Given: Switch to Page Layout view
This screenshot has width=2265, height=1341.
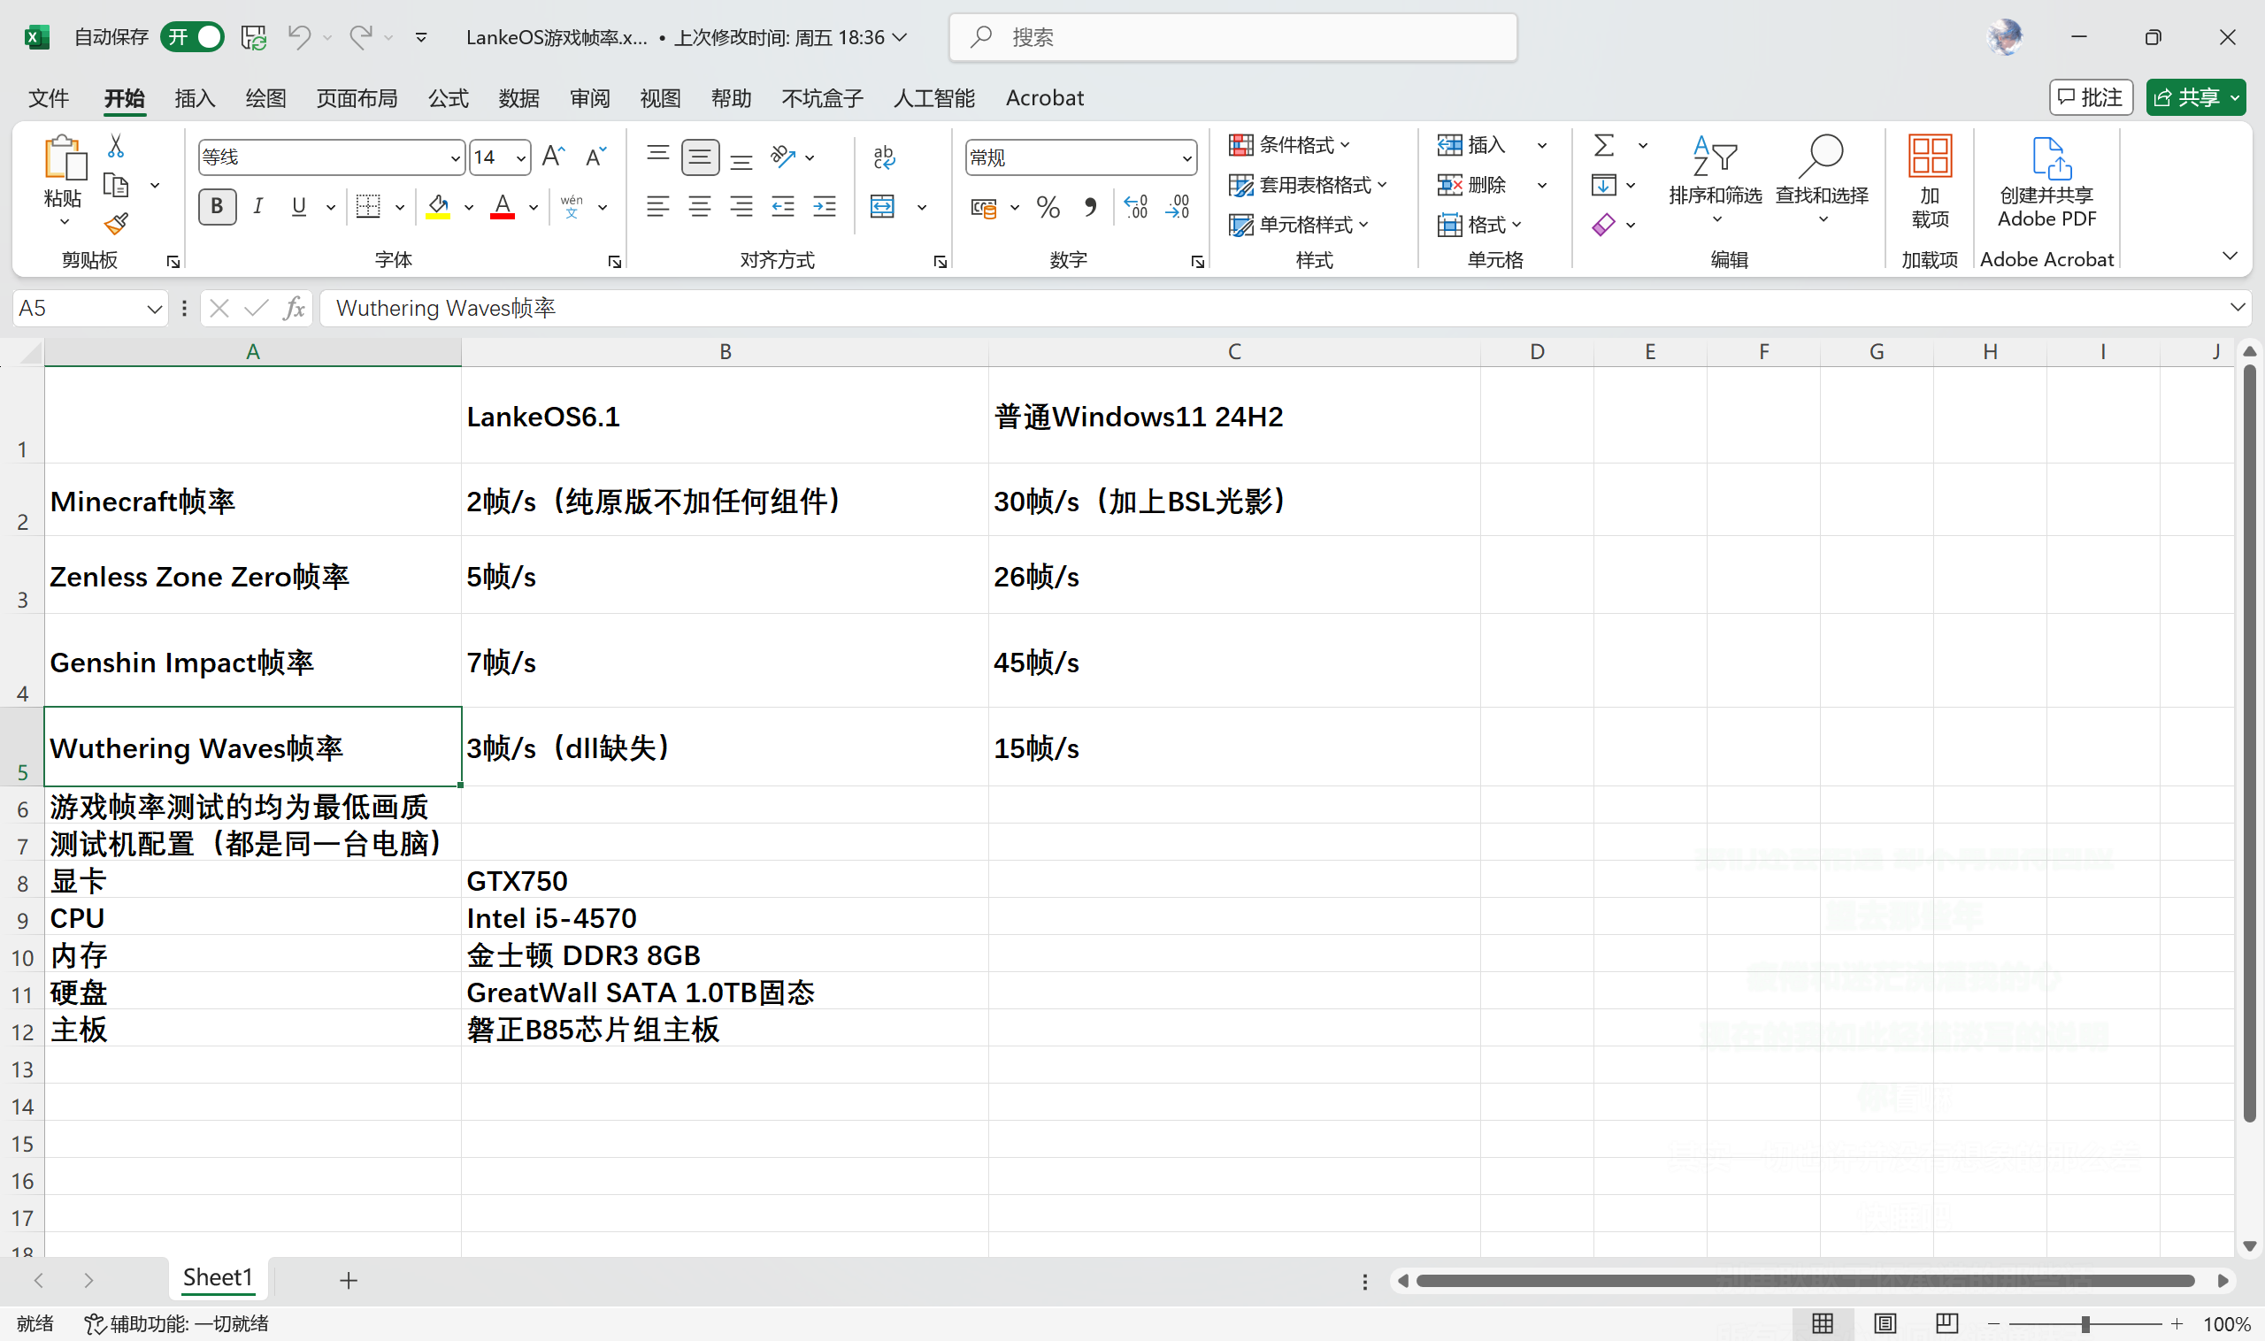Looking at the screenshot, I should coord(1885,1323).
